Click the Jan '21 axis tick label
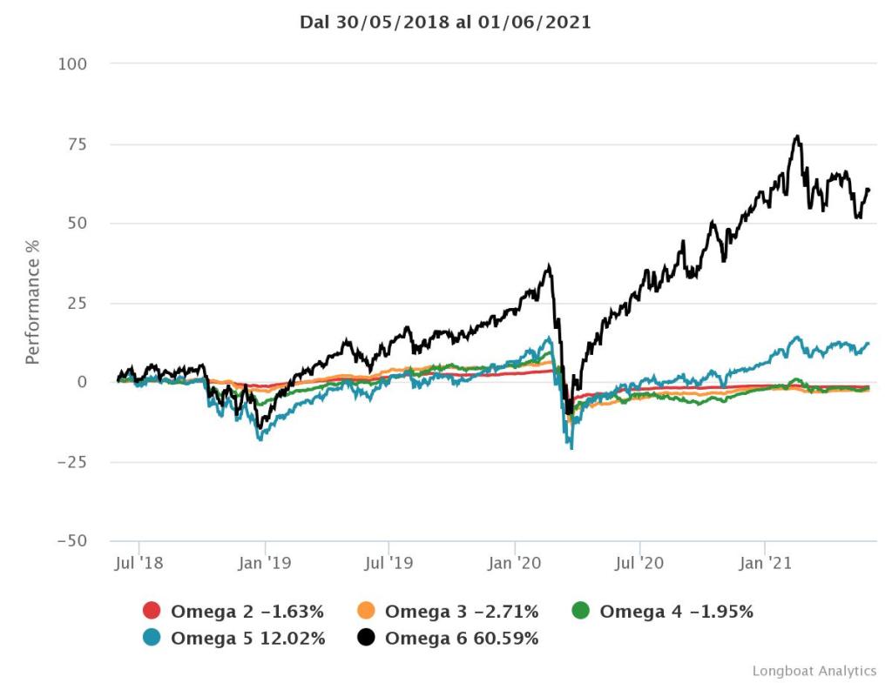Viewport: 892px width, 683px height. (764, 563)
